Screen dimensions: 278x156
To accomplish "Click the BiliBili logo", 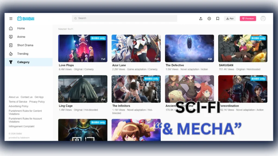I will point(26,18).
